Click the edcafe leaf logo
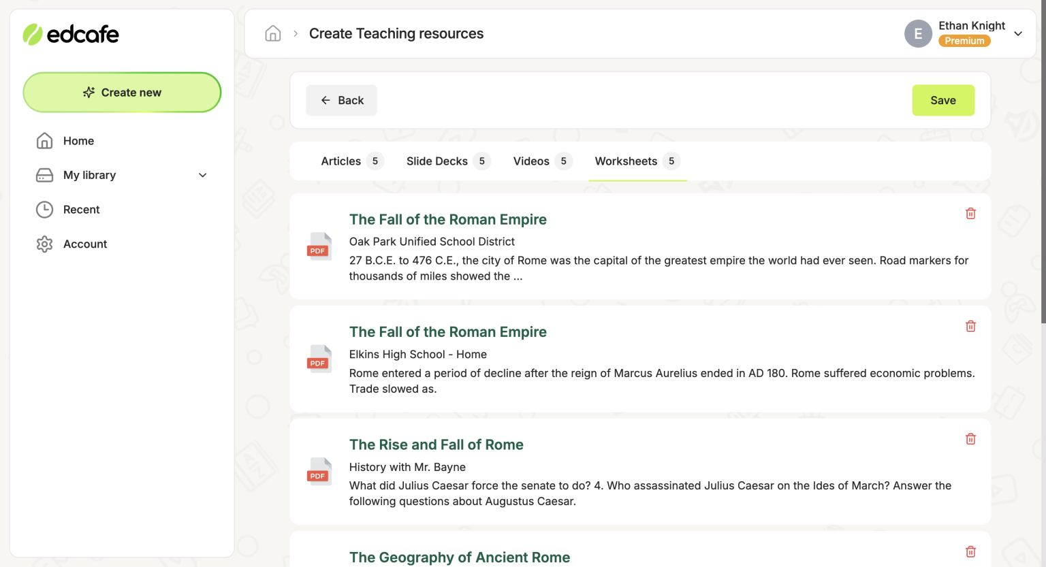 33,34
